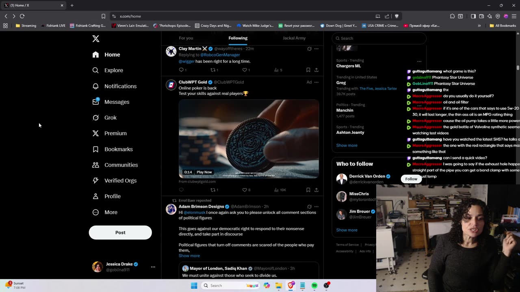Open Profile in sidebar
The image size is (520, 292).
[x=106, y=196]
